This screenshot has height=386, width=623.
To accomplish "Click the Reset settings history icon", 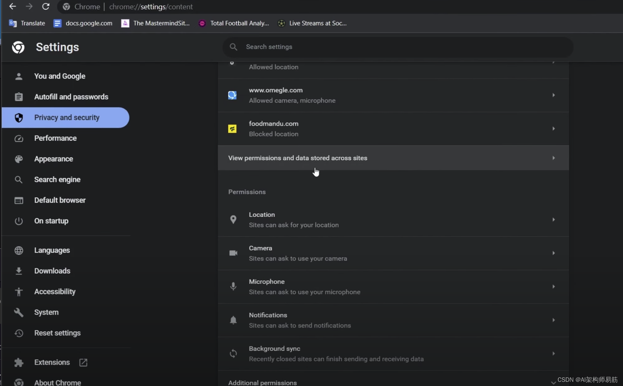I will pos(19,333).
